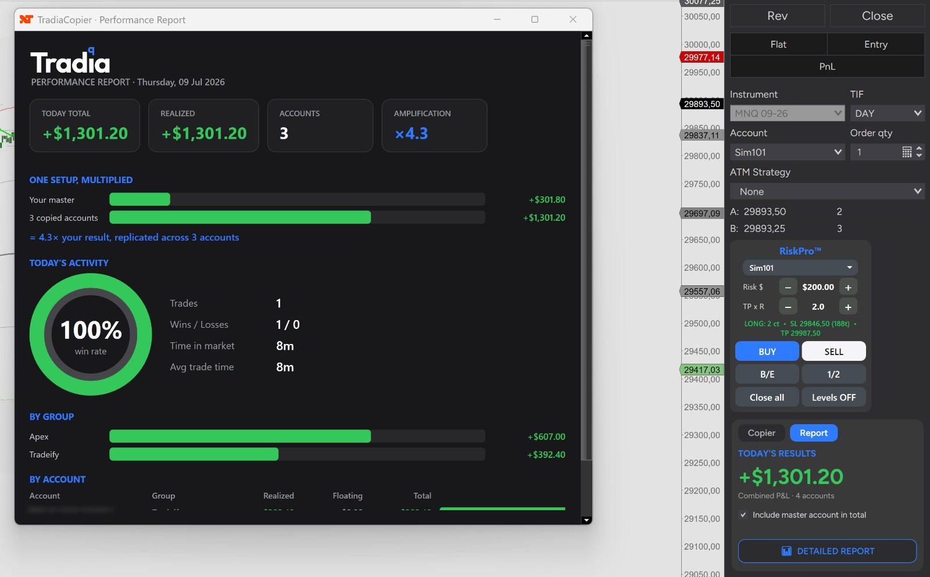Click the +$607.00 Apex value
930x577 pixels.
tap(546, 436)
